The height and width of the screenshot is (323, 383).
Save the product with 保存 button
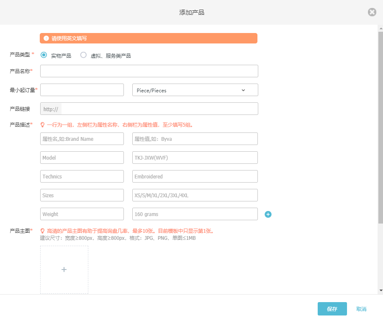click(x=332, y=309)
